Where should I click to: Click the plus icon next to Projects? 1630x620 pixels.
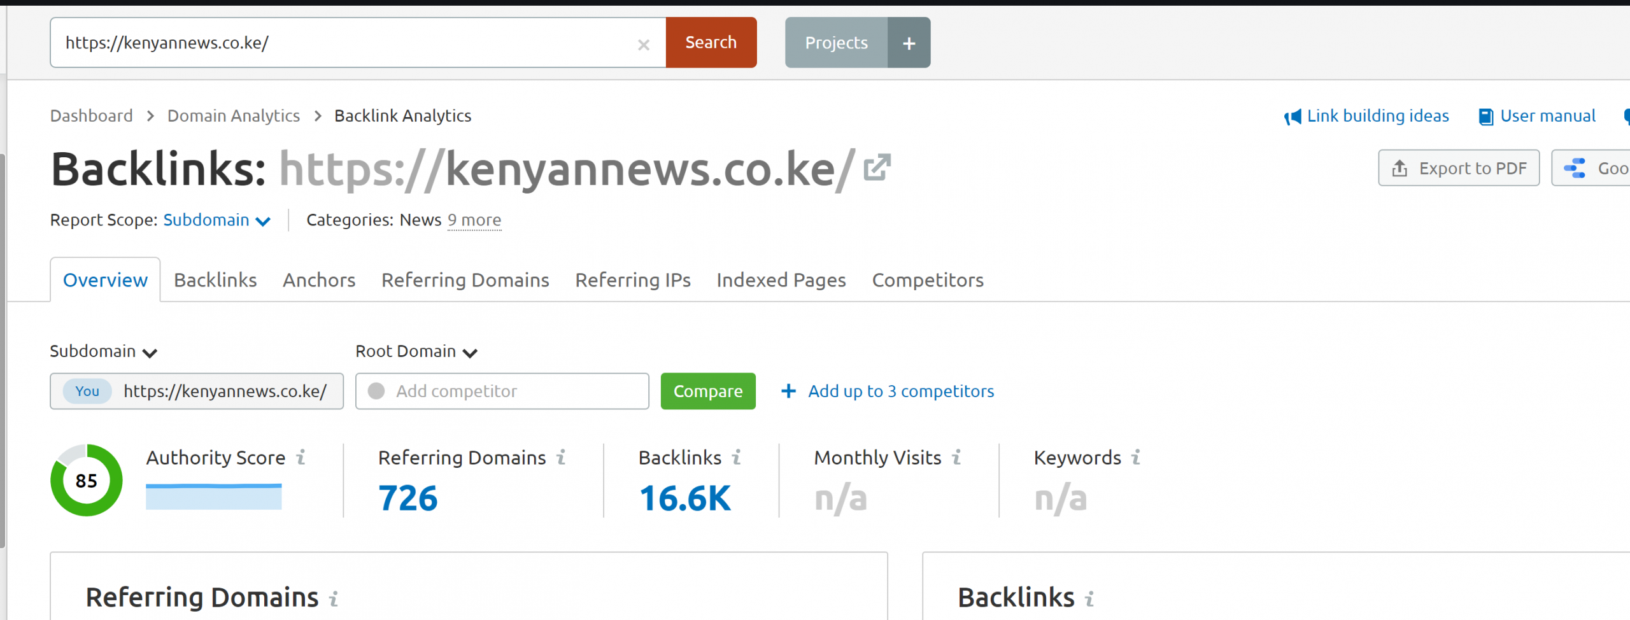[909, 43]
